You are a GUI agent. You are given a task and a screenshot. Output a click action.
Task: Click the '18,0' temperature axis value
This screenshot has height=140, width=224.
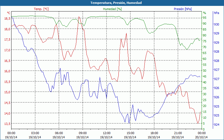7,29
